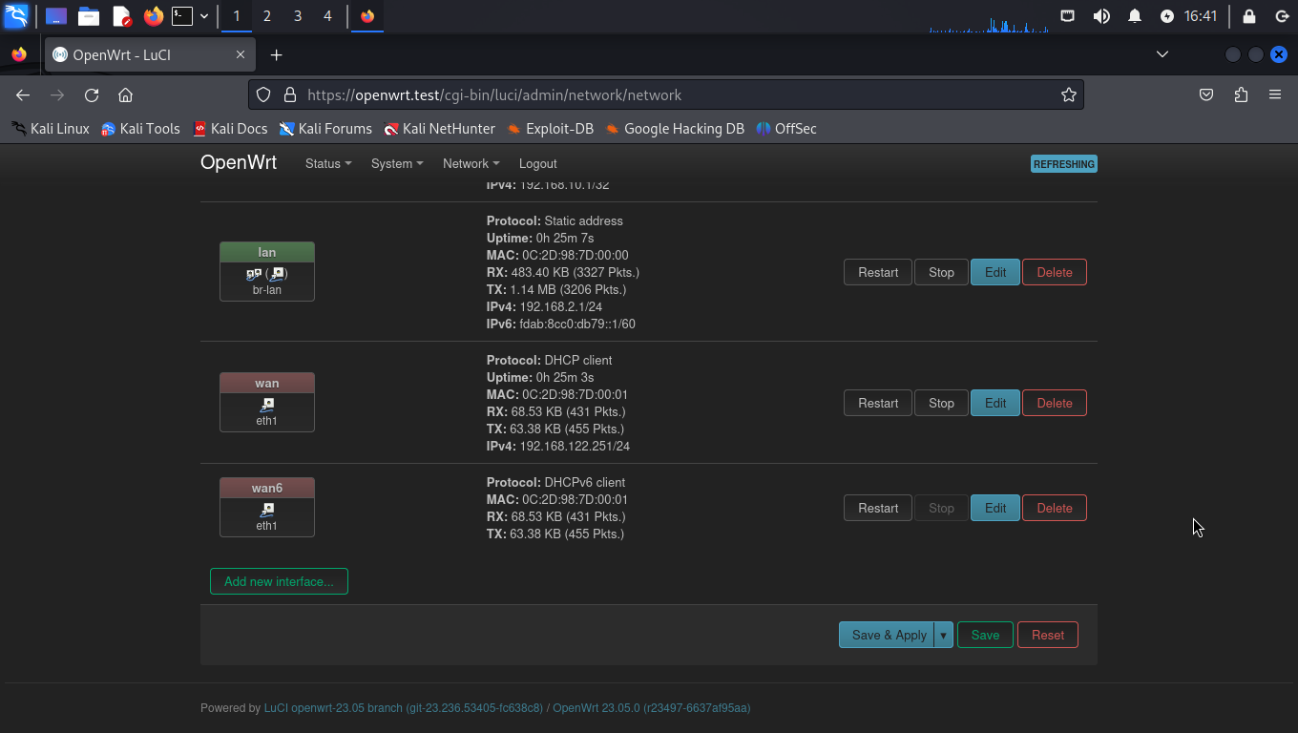Click the lan interface box
The image size is (1298, 733).
point(267,271)
